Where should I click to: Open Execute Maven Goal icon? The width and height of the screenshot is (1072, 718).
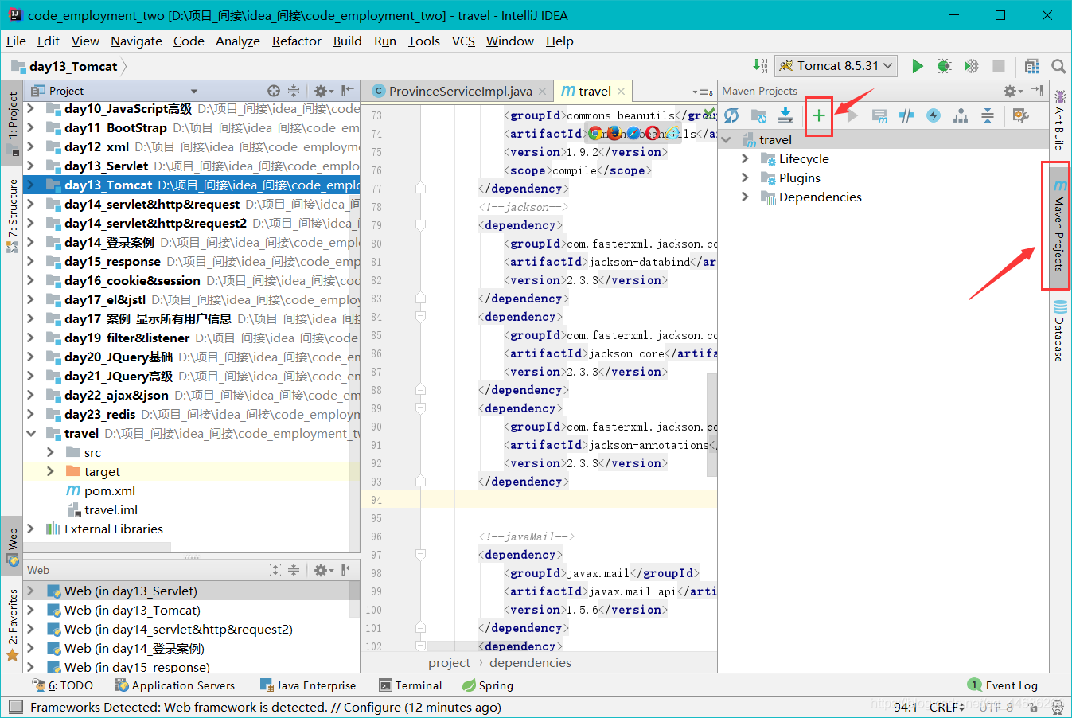879,115
